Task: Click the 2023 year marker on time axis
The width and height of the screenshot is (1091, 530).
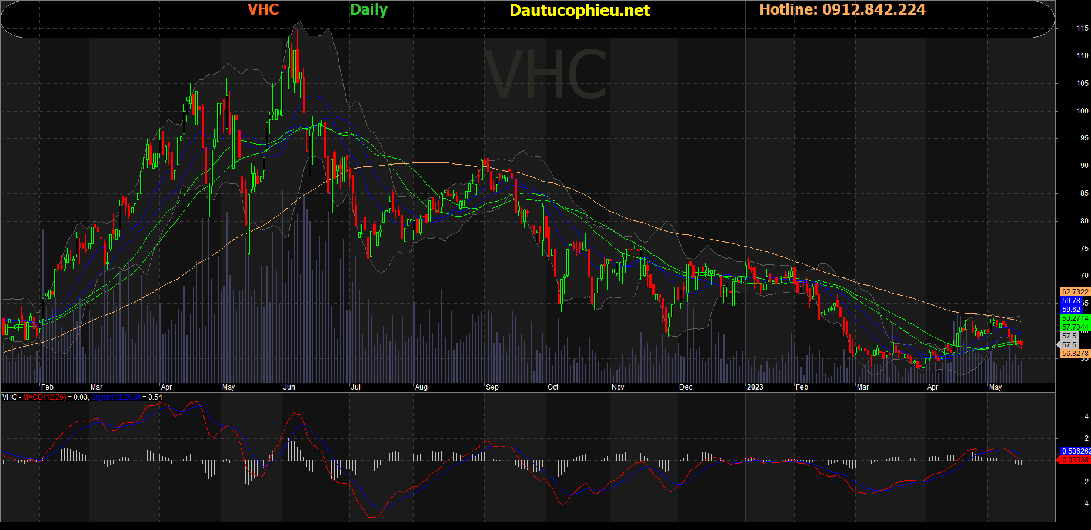Action: (x=755, y=387)
